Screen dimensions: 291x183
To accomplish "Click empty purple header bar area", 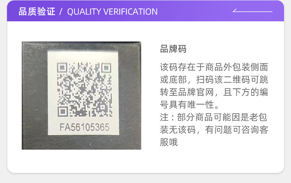I will click(x=195, y=11).
